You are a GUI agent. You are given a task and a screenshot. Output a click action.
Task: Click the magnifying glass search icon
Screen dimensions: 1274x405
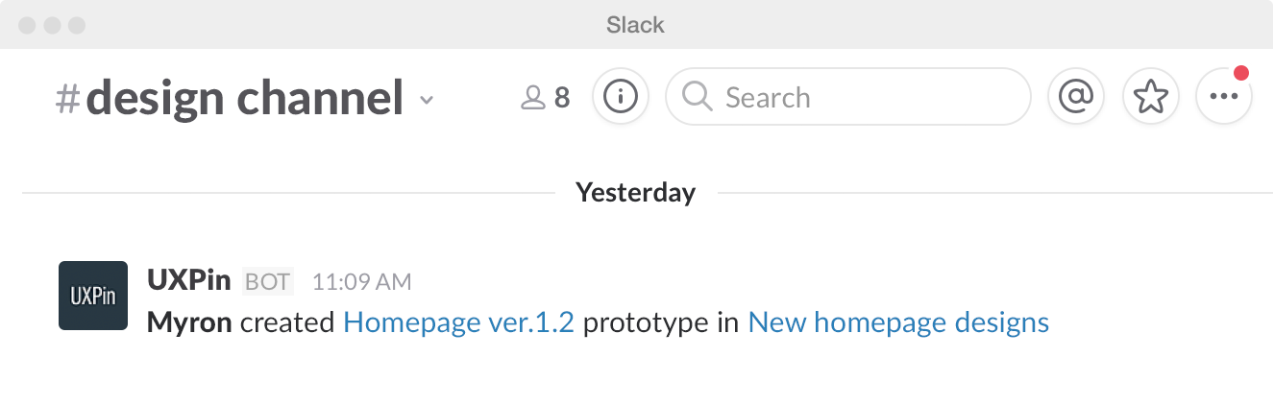click(x=697, y=97)
